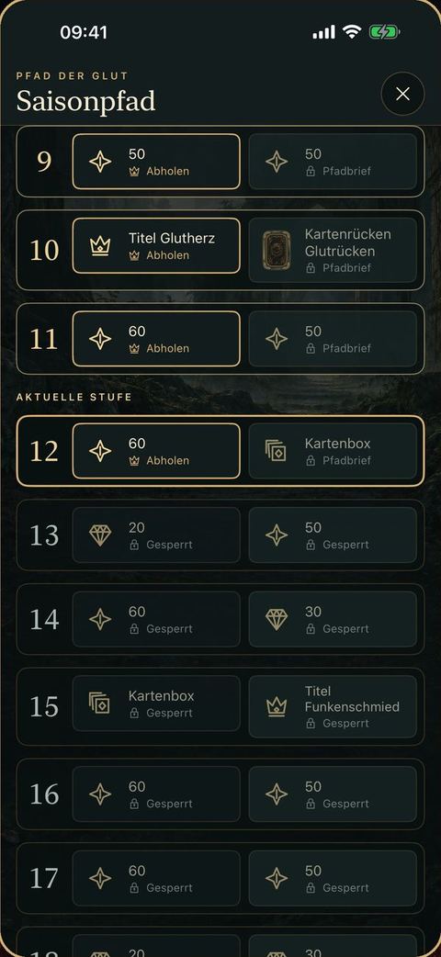Claim the Titel Glutherz reward
The image size is (441, 957).
156,246
